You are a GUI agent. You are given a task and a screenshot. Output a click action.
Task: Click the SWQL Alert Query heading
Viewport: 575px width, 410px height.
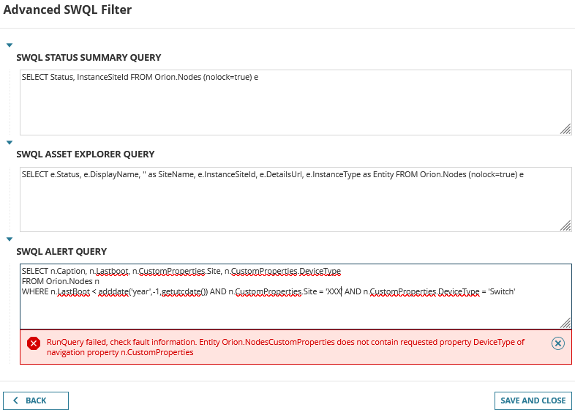point(61,251)
